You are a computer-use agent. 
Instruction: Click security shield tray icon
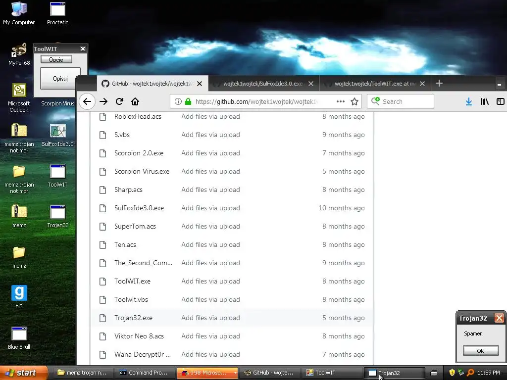click(x=452, y=373)
